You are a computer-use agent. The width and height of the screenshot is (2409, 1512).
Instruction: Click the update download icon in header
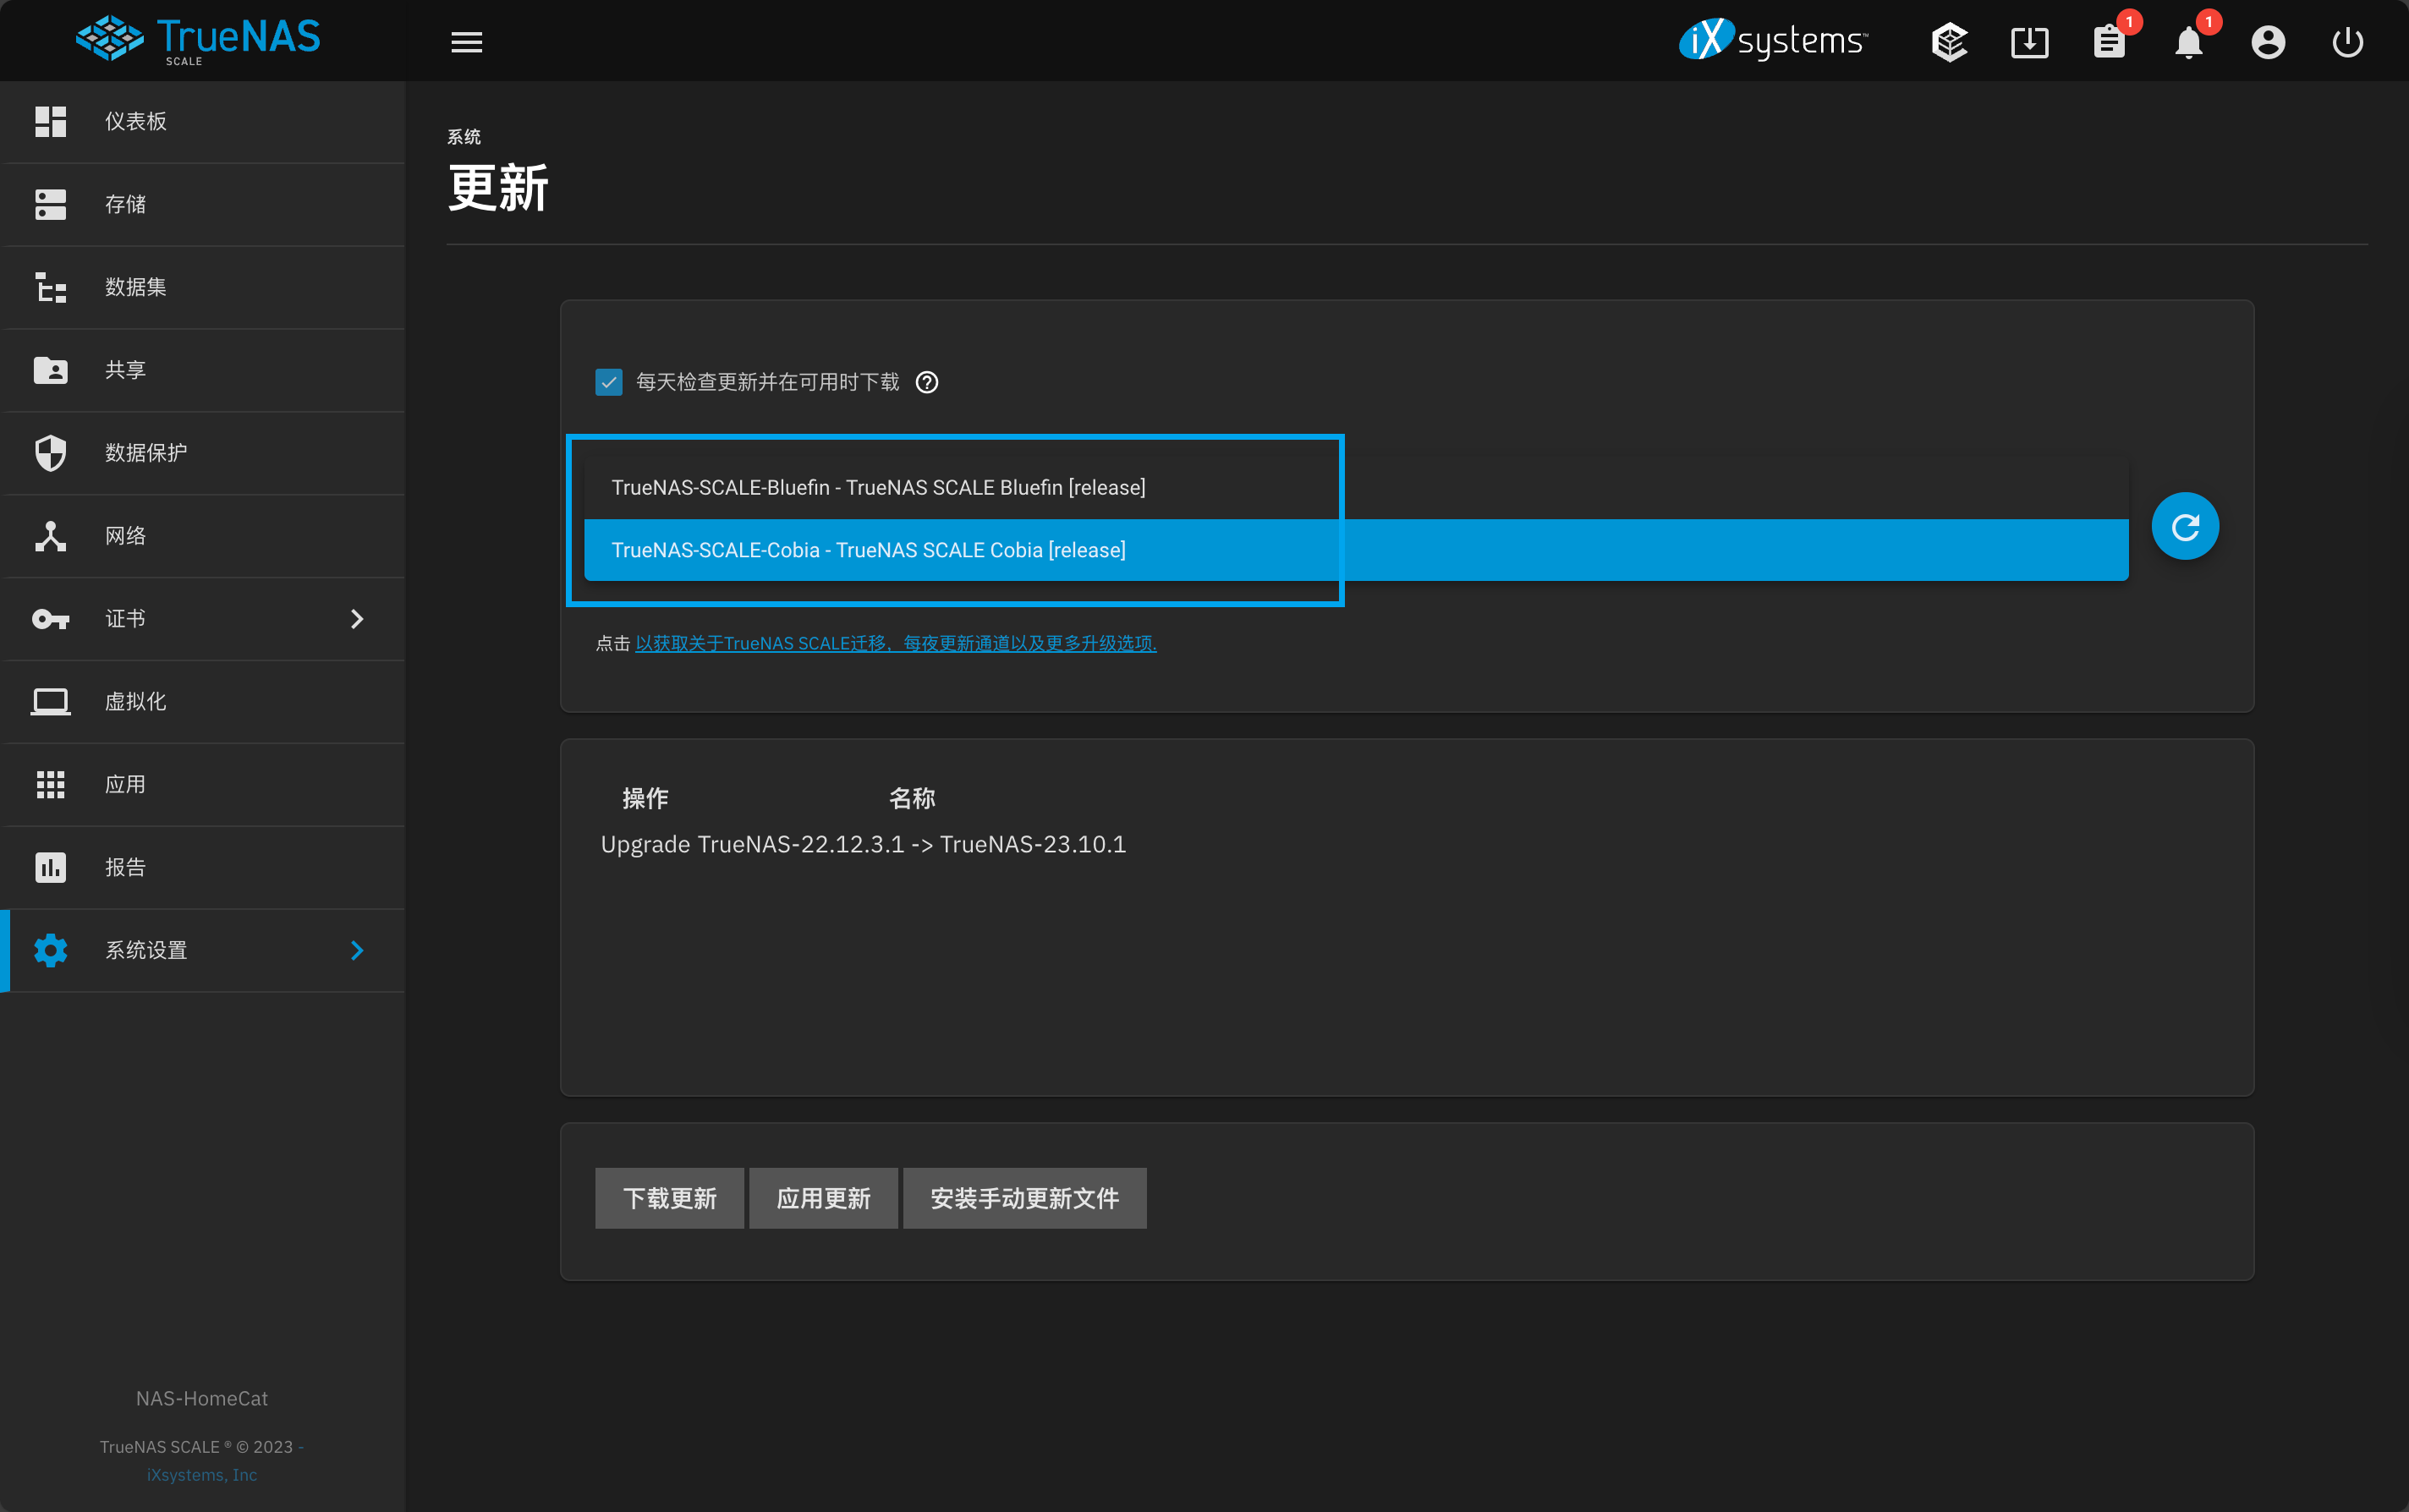(x=2029, y=42)
